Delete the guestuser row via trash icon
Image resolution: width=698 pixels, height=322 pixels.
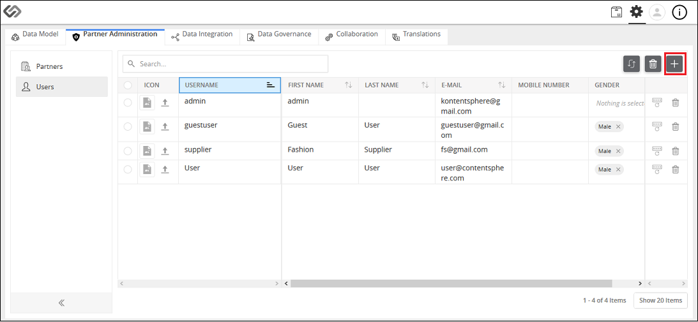coord(675,127)
